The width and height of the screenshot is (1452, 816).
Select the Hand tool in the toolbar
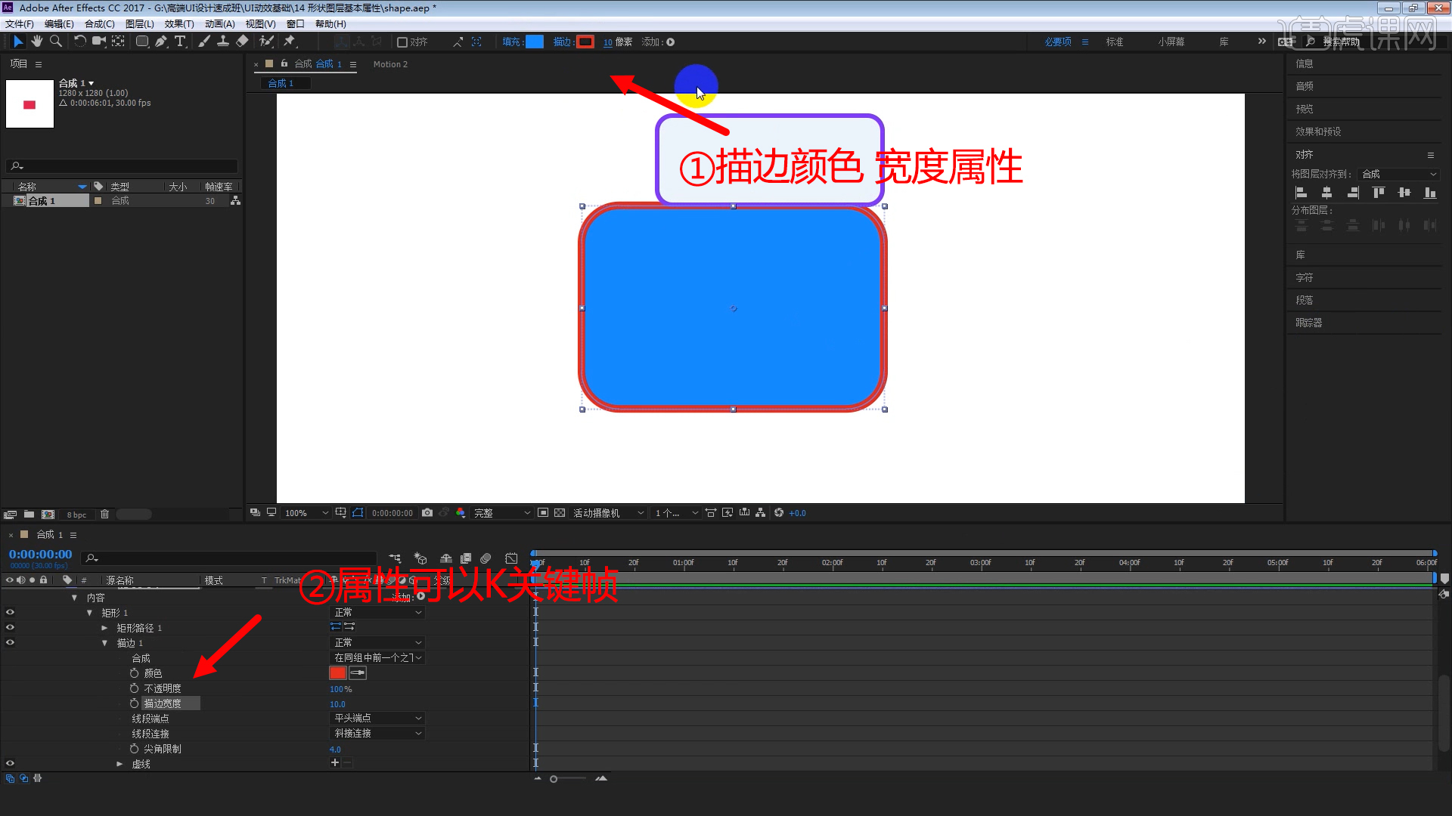click(x=36, y=42)
